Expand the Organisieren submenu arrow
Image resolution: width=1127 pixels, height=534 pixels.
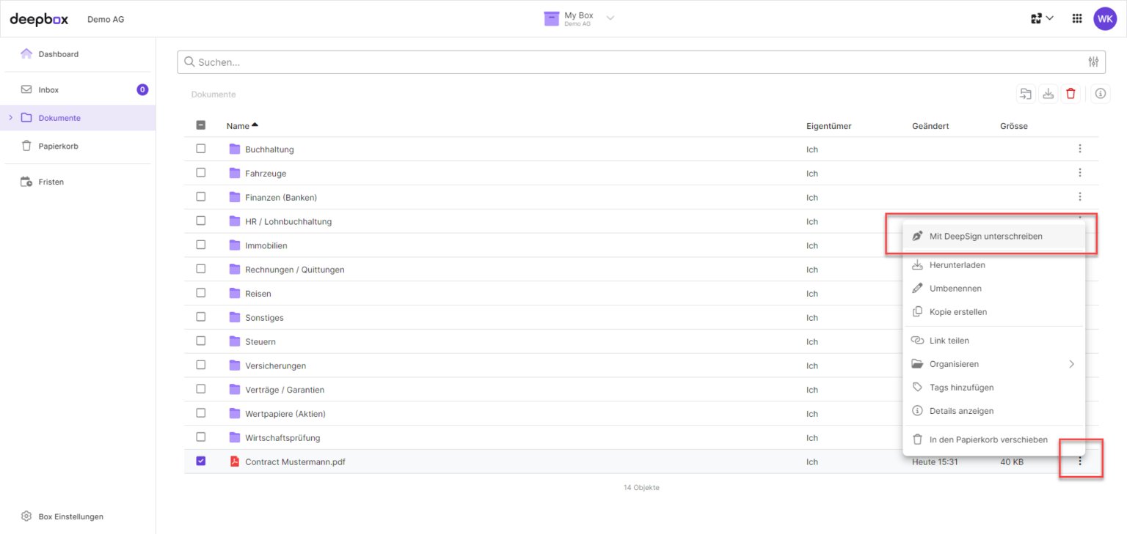1071,364
